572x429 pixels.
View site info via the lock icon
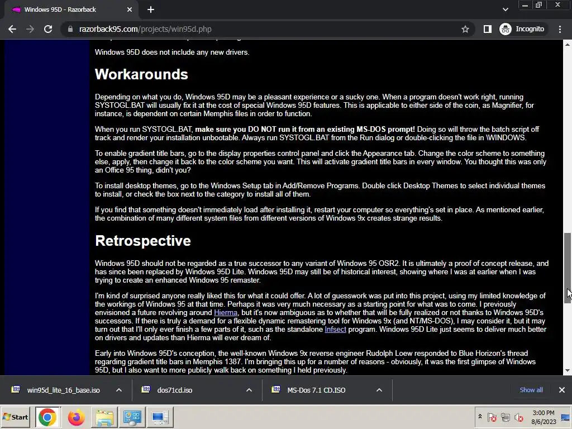70,29
